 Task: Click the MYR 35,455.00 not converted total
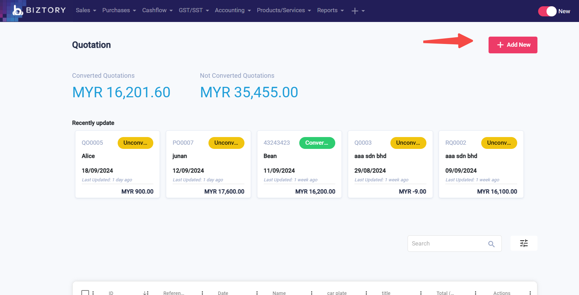coord(249,92)
